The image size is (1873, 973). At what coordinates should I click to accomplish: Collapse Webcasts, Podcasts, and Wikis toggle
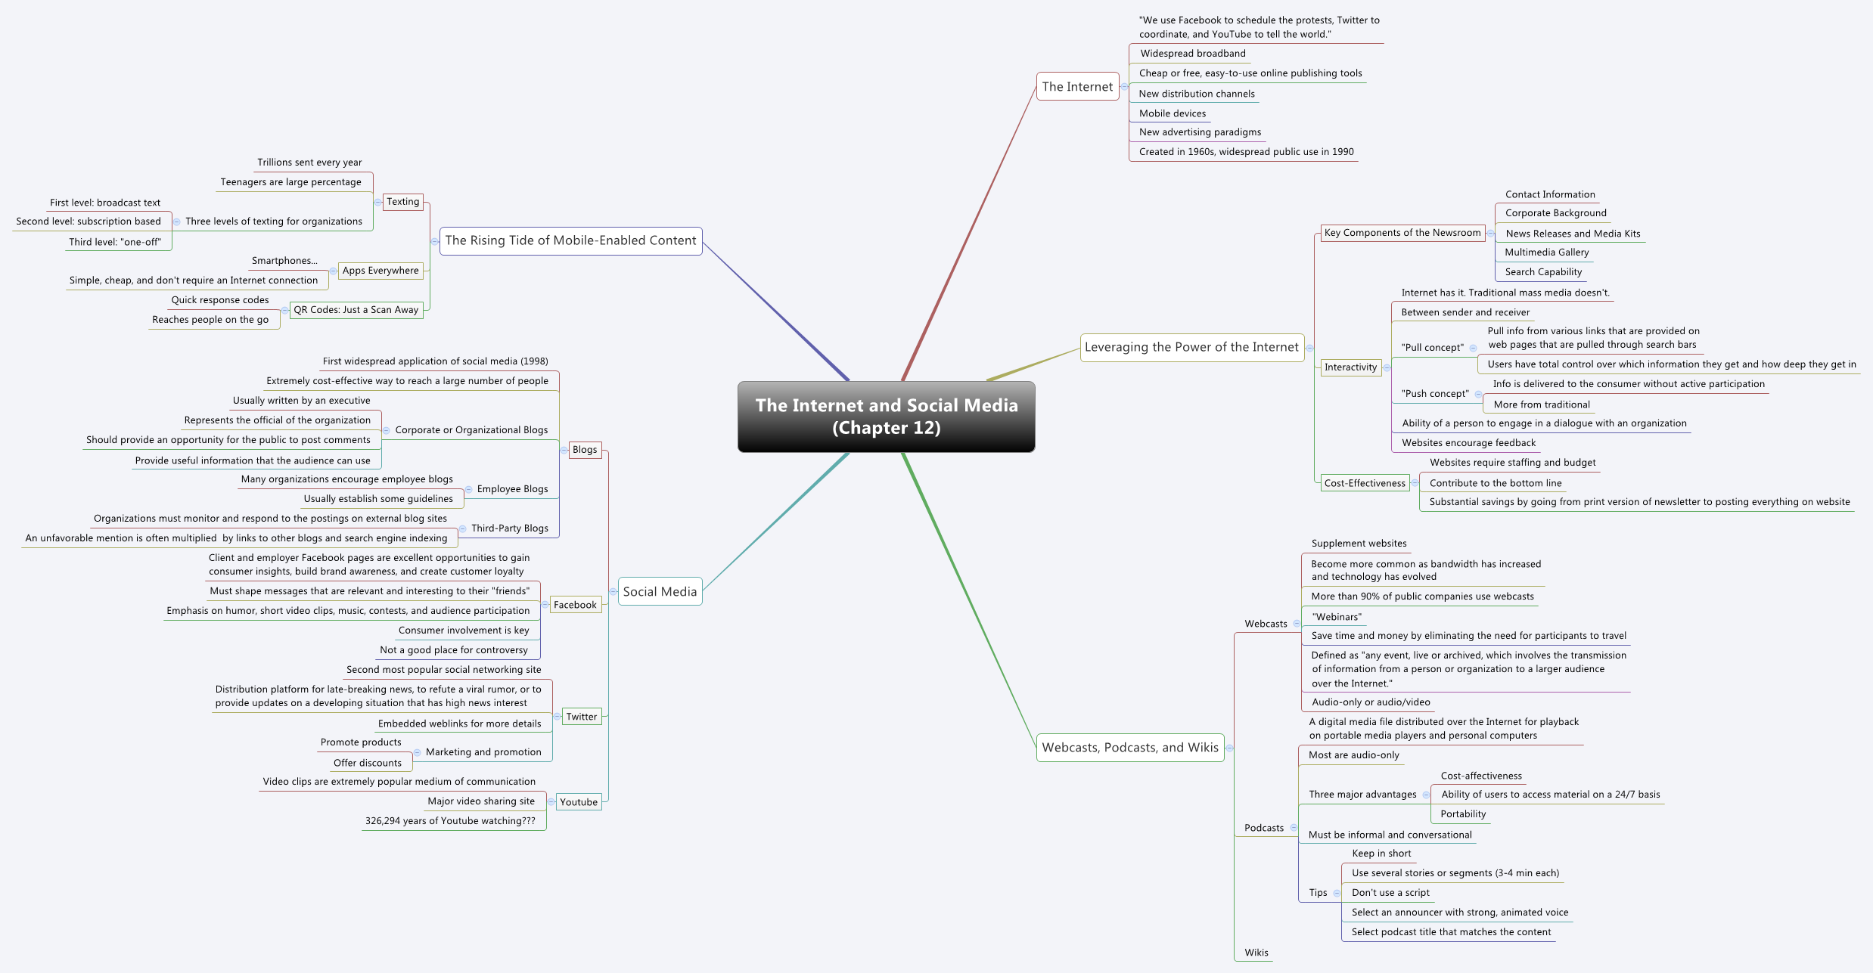[1229, 748]
